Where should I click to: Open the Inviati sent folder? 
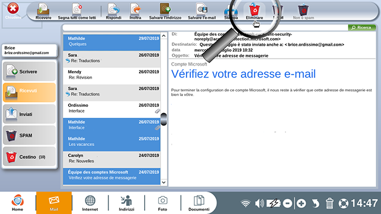(29, 114)
